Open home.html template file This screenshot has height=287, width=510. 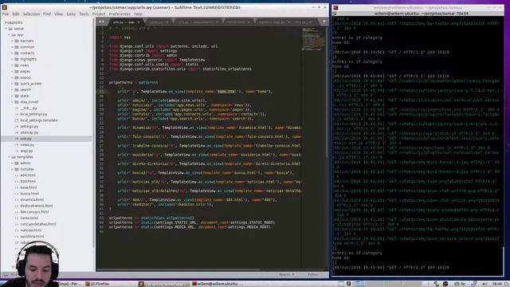point(29,218)
